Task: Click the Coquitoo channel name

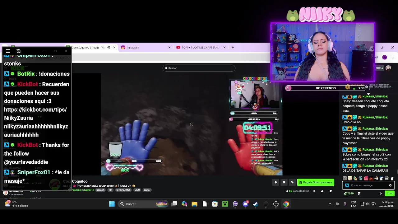Action: [80, 181]
